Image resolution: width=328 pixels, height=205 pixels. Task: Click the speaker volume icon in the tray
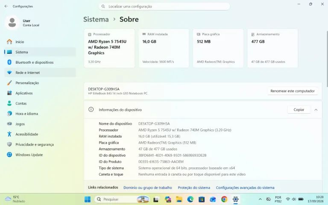click(294, 199)
